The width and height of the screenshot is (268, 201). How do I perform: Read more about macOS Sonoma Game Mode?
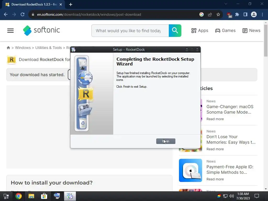pyautogui.click(x=215, y=119)
